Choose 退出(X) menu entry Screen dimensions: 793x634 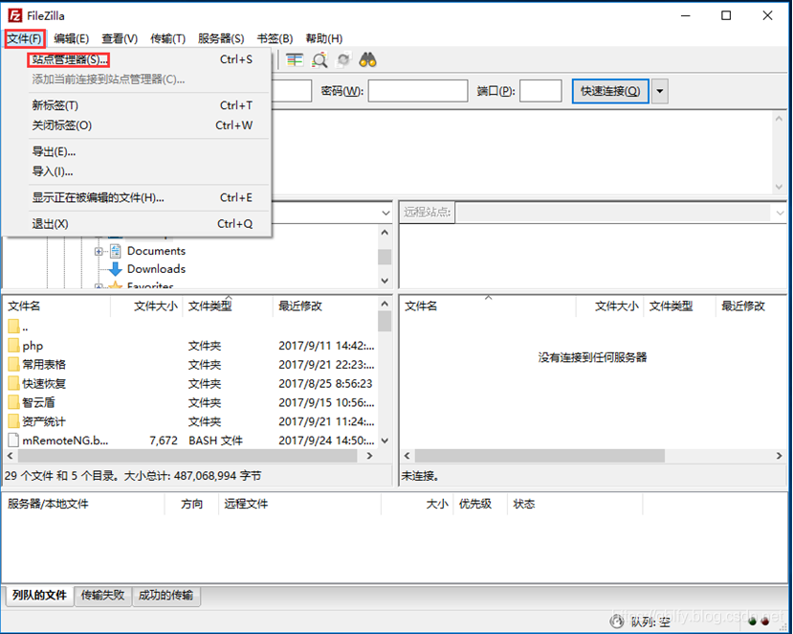[x=138, y=223]
